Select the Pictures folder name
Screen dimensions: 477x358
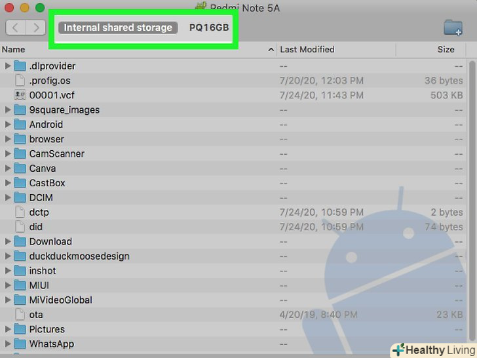pos(47,329)
